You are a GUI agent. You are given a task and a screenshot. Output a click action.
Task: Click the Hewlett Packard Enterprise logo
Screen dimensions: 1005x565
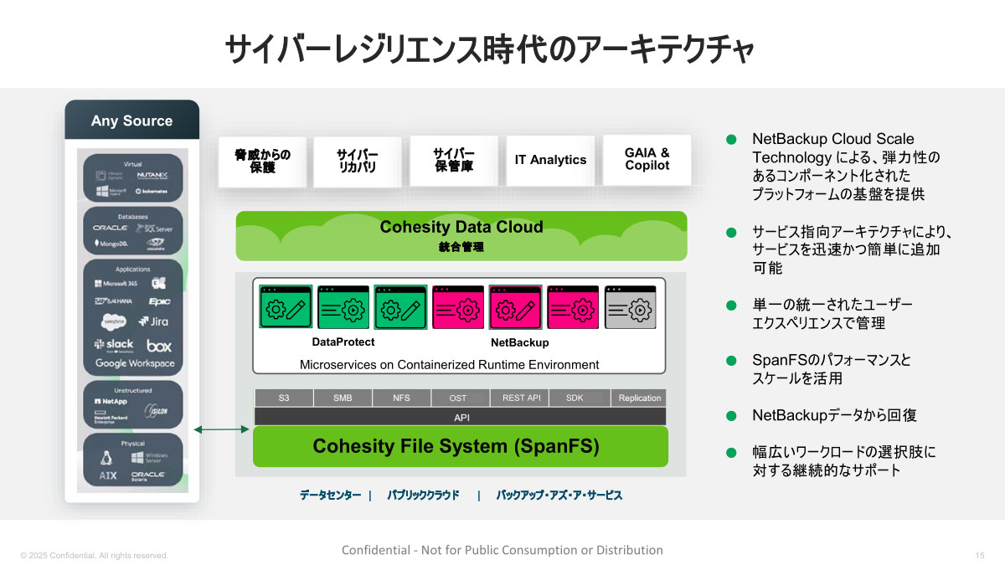[x=111, y=417]
